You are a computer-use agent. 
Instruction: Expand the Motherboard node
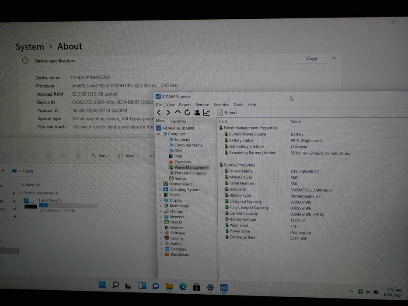[160, 184]
